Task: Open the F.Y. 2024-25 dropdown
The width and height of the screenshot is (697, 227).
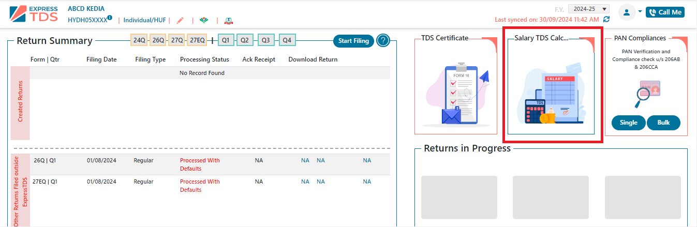Action: coord(588,9)
